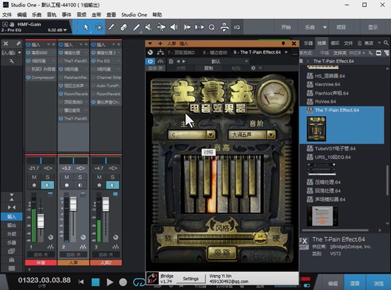Screen dimensions: 391x290
Task: Open the 开始 start page button
Action: pyautogui.click(x=286, y=27)
